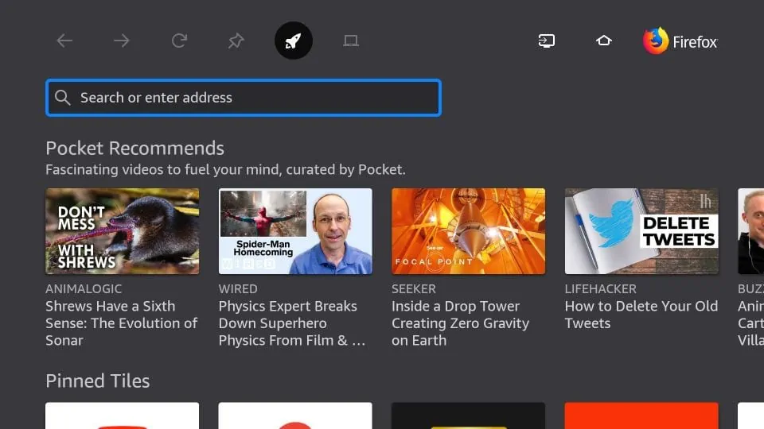Click the ANIMALOGIC source label
The width and height of the screenshot is (764, 429).
84,289
